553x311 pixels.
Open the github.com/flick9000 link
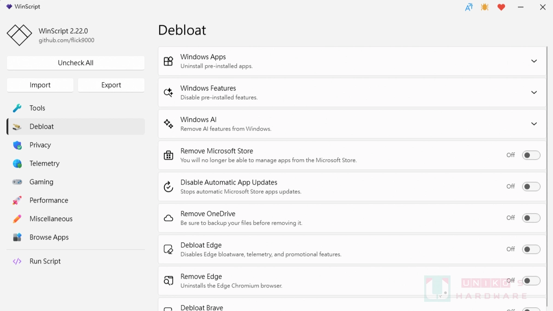tap(66, 40)
